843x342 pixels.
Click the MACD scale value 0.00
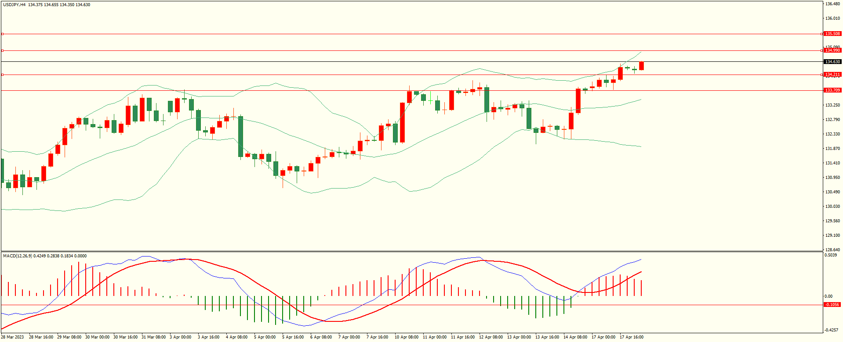[828, 296]
